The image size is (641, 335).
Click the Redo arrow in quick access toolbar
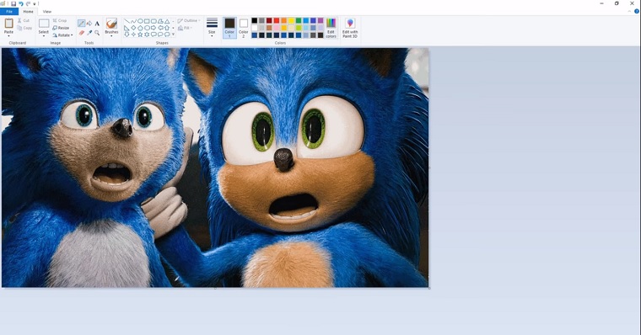[x=28, y=3]
